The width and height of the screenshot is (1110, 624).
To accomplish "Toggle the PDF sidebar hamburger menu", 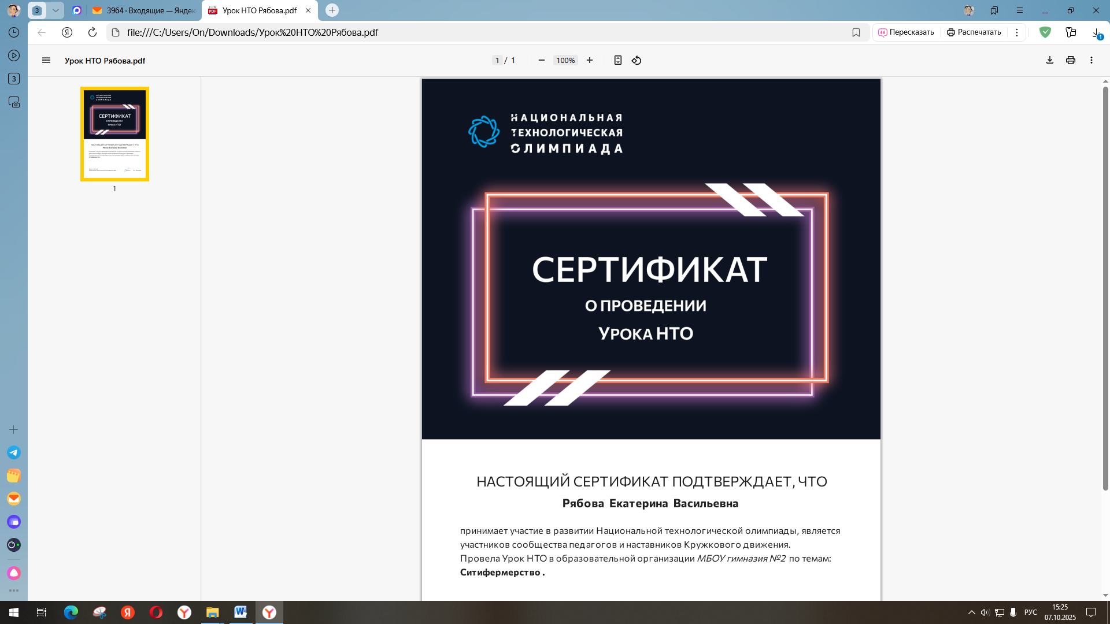I will tap(46, 60).
